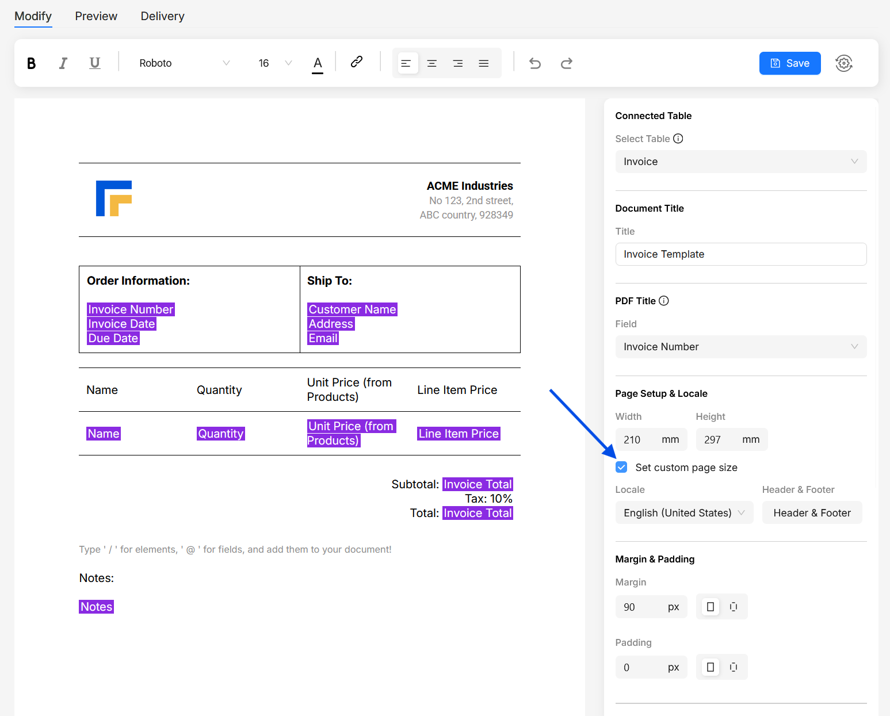890x716 pixels.
Task: Click the Select Table info icon
Action: pos(678,138)
